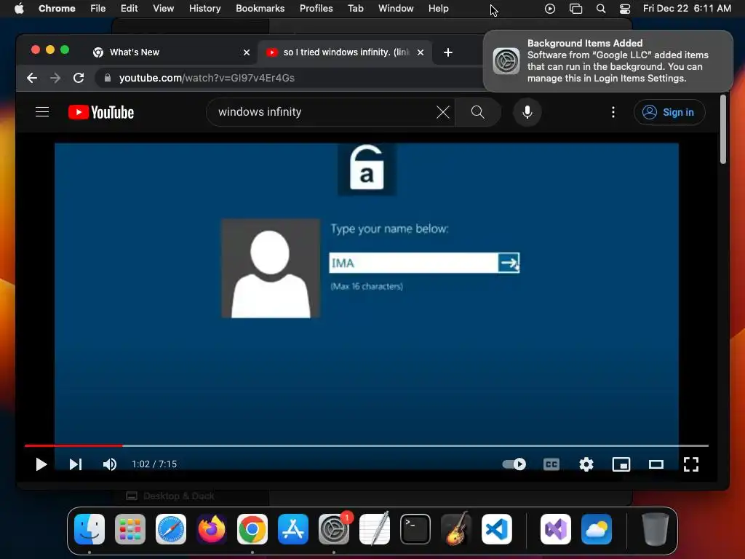
Task: Open the Chrome File menu
Action: 98,9
